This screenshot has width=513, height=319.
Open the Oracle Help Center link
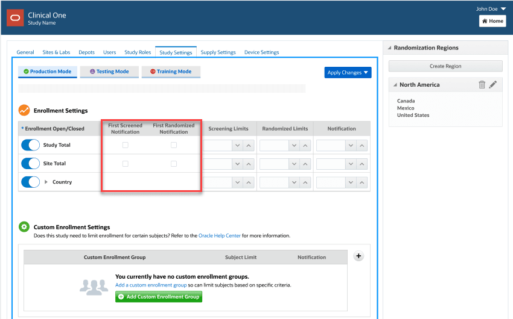220,235
